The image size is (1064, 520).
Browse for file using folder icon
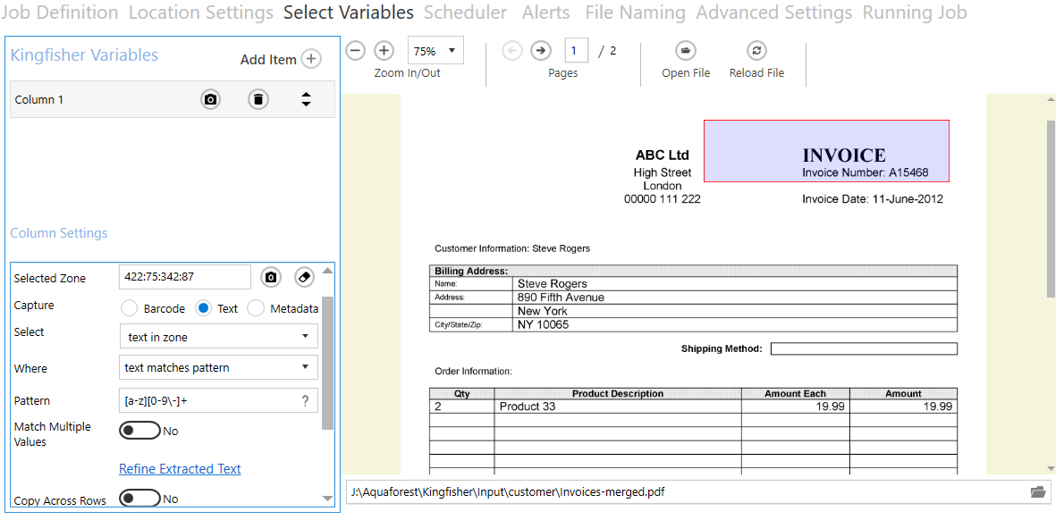[1038, 491]
